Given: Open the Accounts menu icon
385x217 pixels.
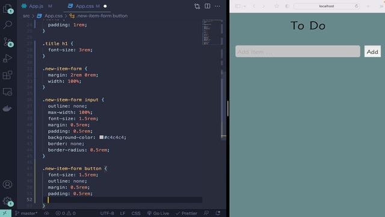Looking at the screenshot, I should 7,184.
